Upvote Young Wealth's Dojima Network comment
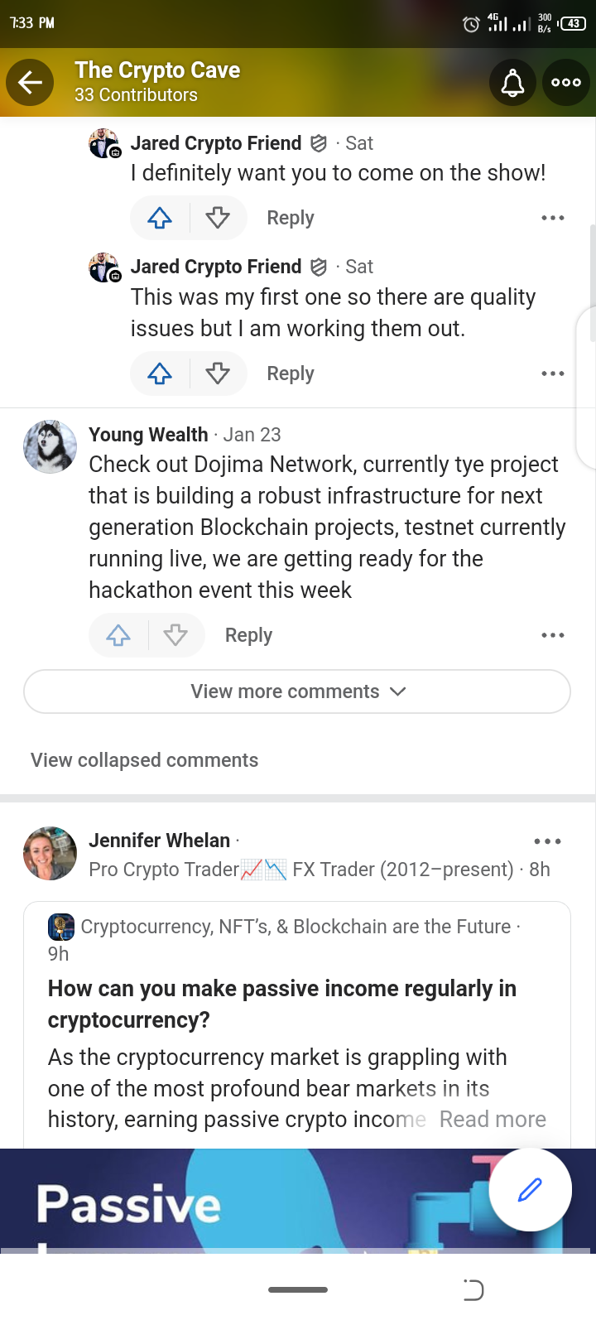 click(118, 635)
